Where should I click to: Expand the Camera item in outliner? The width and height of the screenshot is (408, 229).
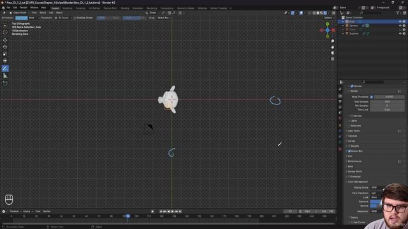[343, 25]
